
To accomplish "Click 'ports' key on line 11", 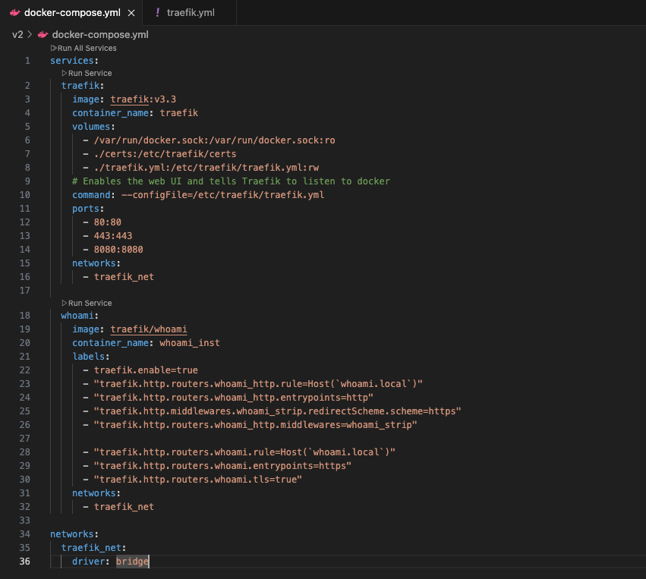I will [86, 209].
